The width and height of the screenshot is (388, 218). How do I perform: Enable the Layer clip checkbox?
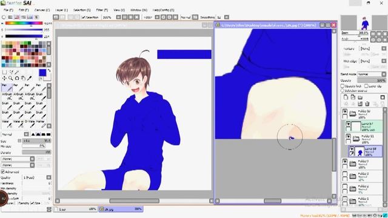366,86
